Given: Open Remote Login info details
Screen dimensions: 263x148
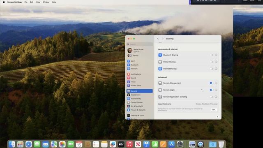Looking at the screenshot, I should pyautogui.click(x=216, y=90).
